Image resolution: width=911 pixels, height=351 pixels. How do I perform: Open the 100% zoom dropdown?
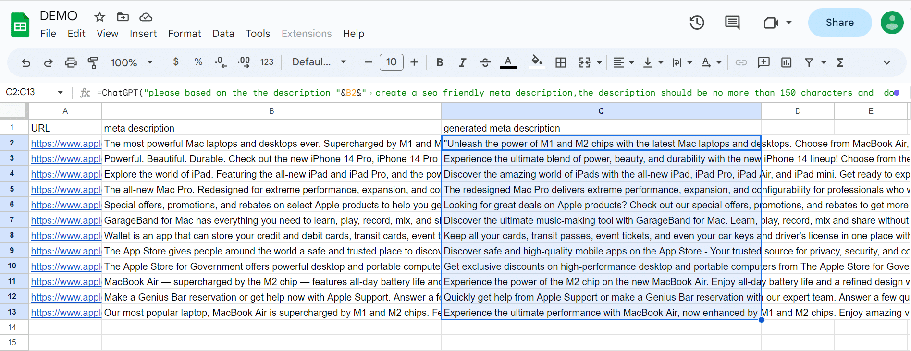tap(132, 62)
